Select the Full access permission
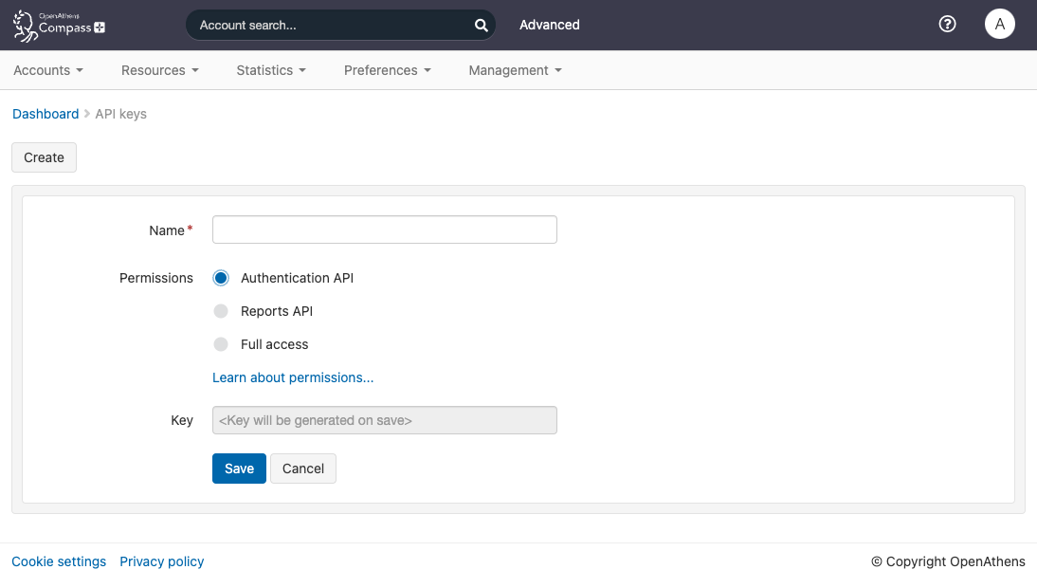This screenshot has height=588, width=1037. coord(221,344)
